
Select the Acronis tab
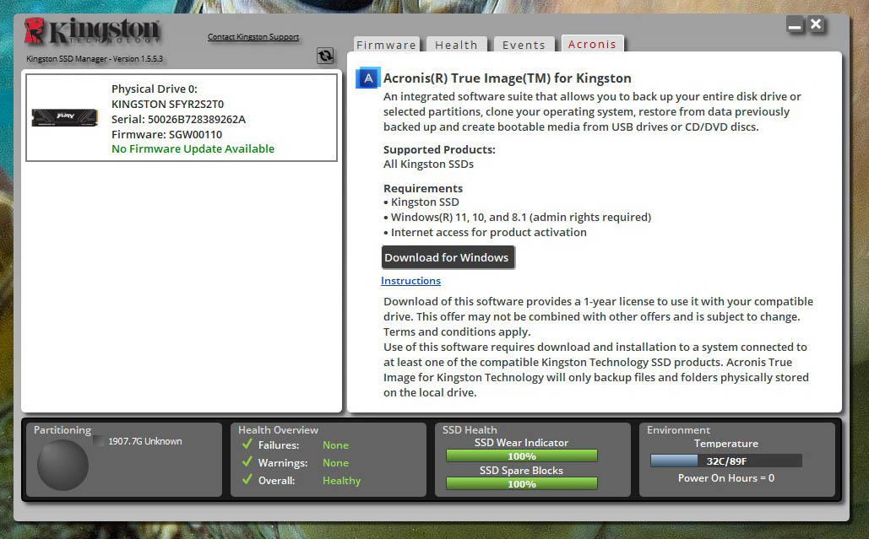pyautogui.click(x=593, y=44)
